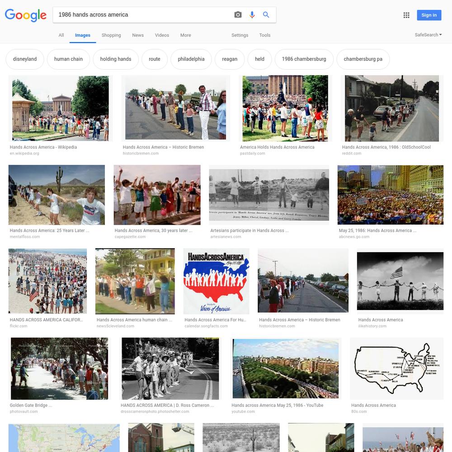The height and width of the screenshot is (452, 452).
Task: Select the "1986 chambersburg" filter chip
Action: pos(304,59)
